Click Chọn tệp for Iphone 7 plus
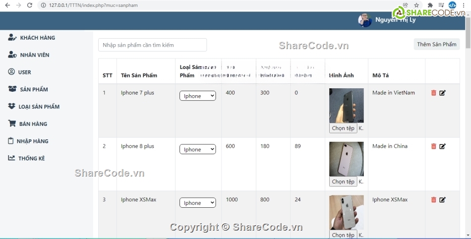The height and width of the screenshot is (239, 471). coord(343,128)
